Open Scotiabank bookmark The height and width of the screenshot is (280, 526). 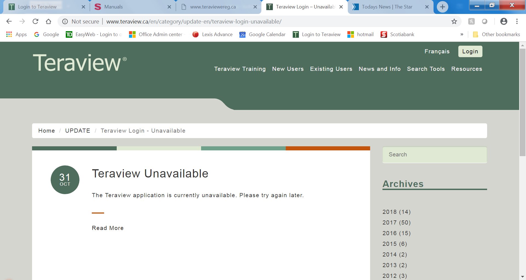click(x=398, y=34)
